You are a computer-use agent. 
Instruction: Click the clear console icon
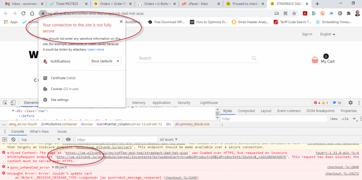(13, 140)
